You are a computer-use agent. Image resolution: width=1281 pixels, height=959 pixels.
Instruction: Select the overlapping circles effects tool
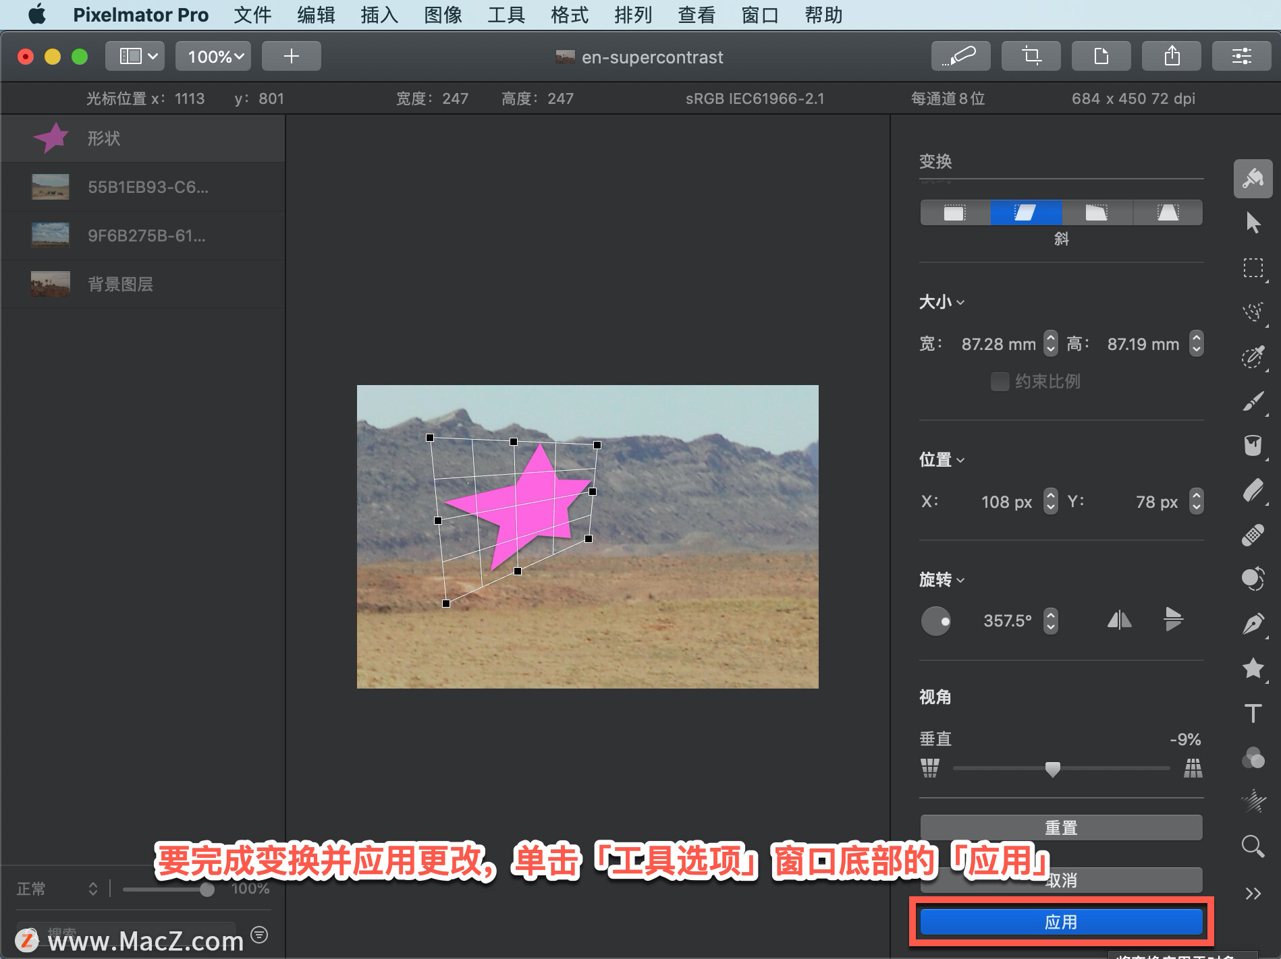point(1253,757)
